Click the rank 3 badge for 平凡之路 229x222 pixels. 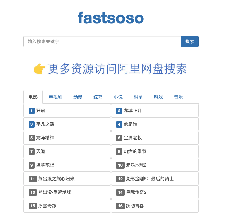click(31, 124)
